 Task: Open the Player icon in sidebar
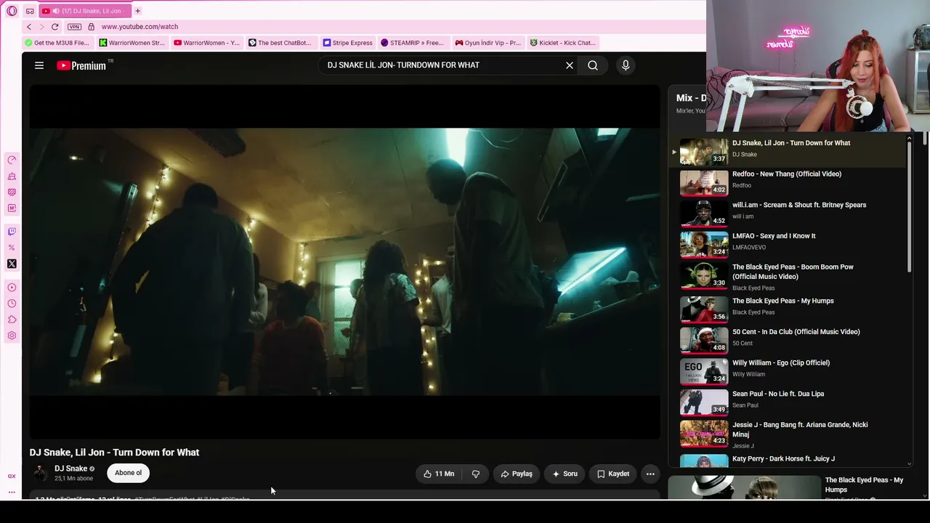tap(12, 288)
